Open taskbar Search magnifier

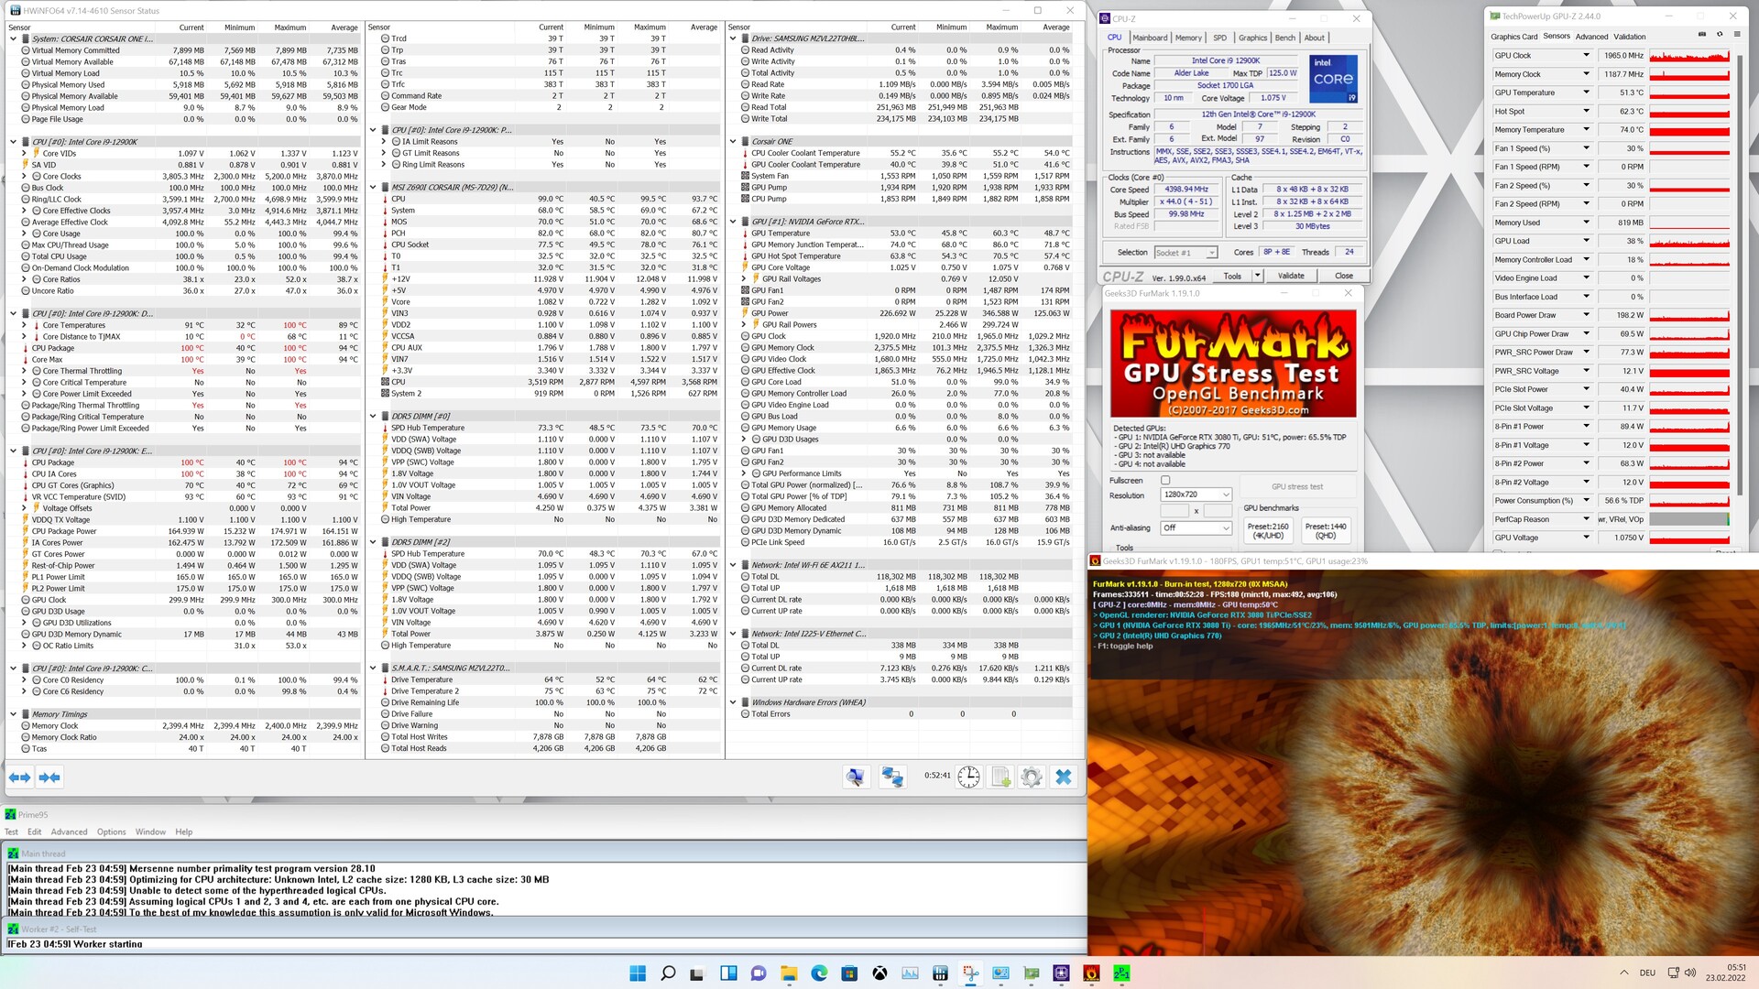coord(668,973)
